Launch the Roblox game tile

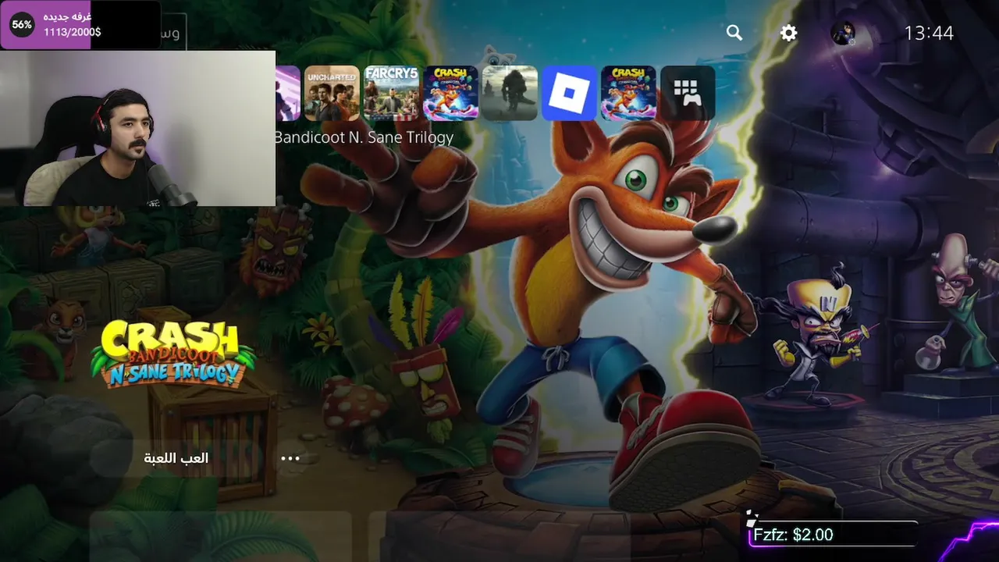click(569, 93)
